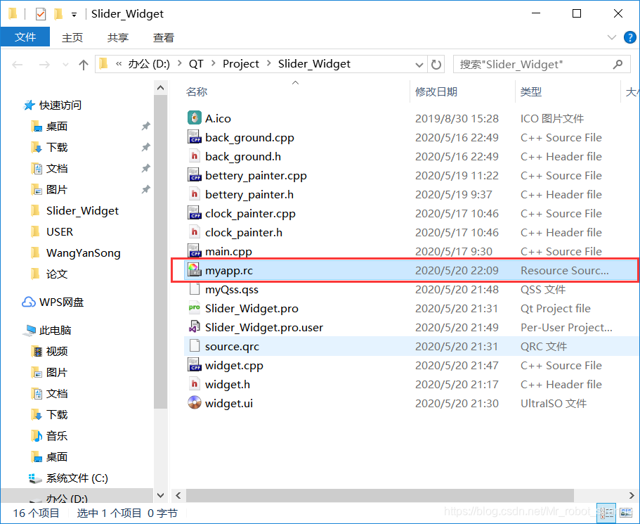
Task: Click QT in address breadcrumb
Action: (x=196, y=64)
